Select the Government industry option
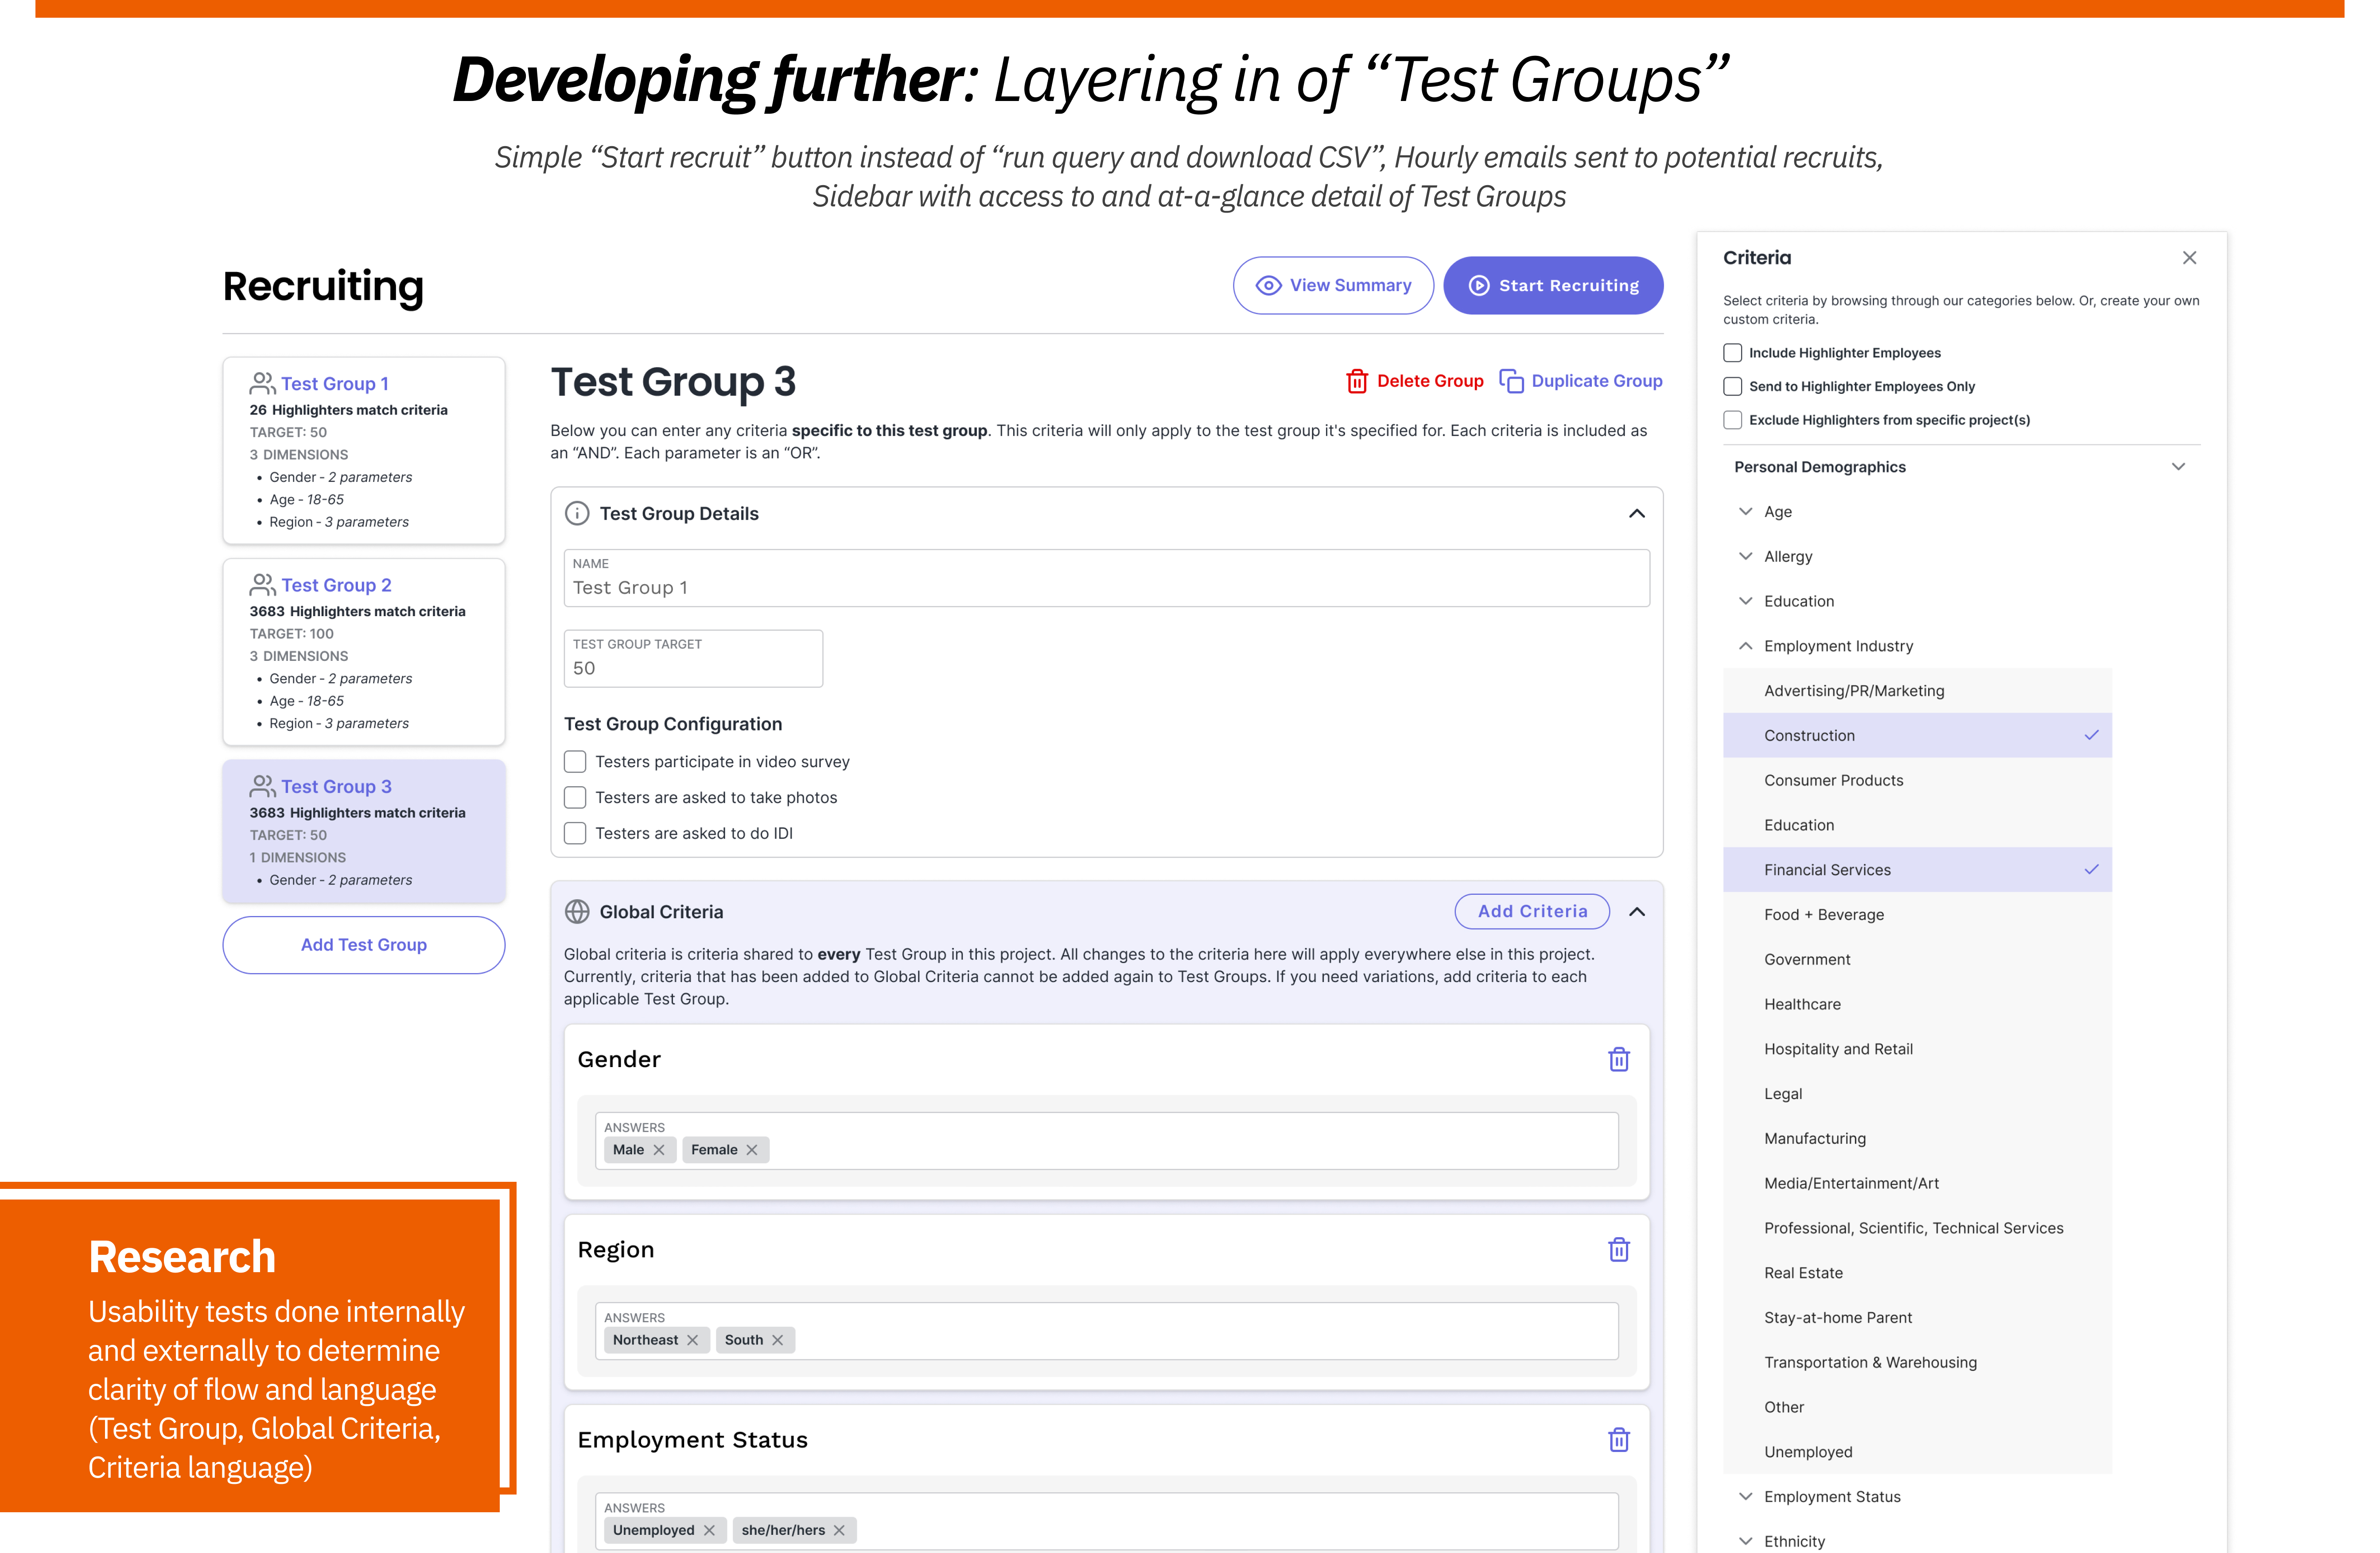 (1917, 959)
